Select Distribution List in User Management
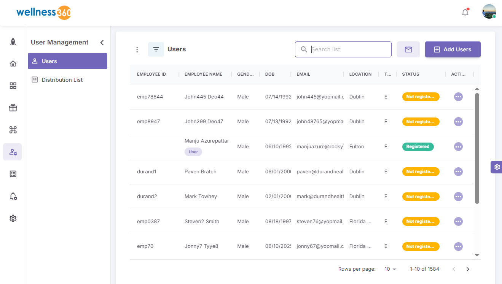Screen dimensions: 502x284 point(62,80)
